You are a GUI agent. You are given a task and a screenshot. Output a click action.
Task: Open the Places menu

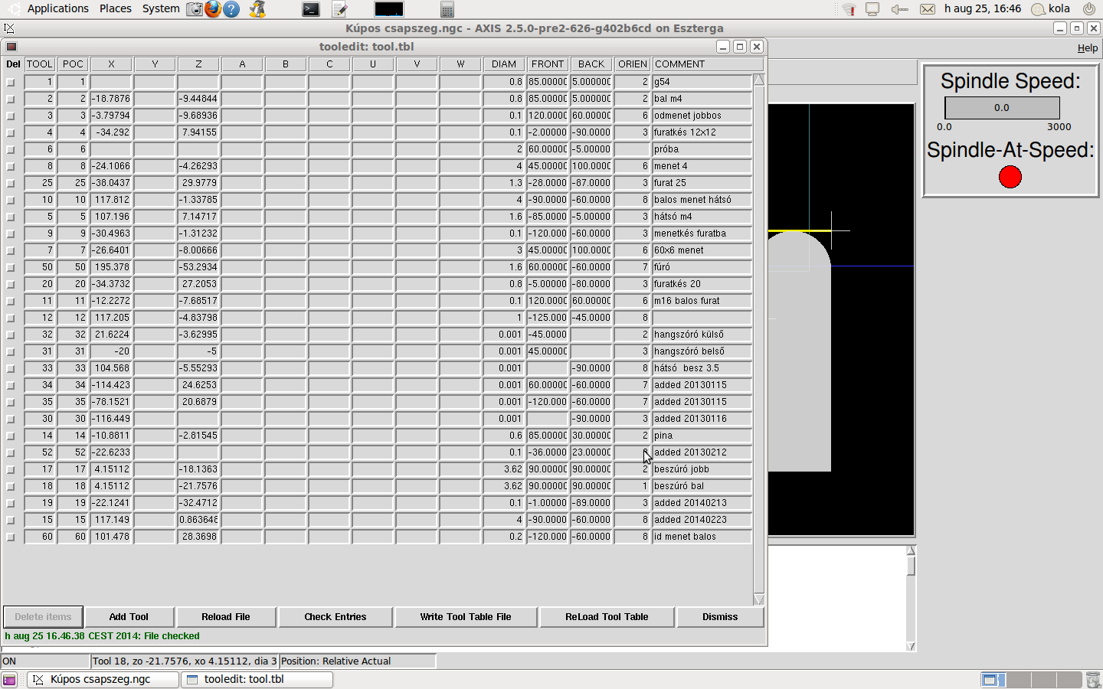[x=116, y=8]
